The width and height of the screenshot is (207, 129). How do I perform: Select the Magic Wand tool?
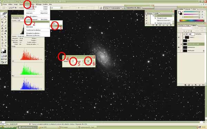tap(6, 20)
